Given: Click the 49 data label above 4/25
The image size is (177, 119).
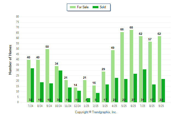Looking at the screenshot, I should (x=113, y=48).
